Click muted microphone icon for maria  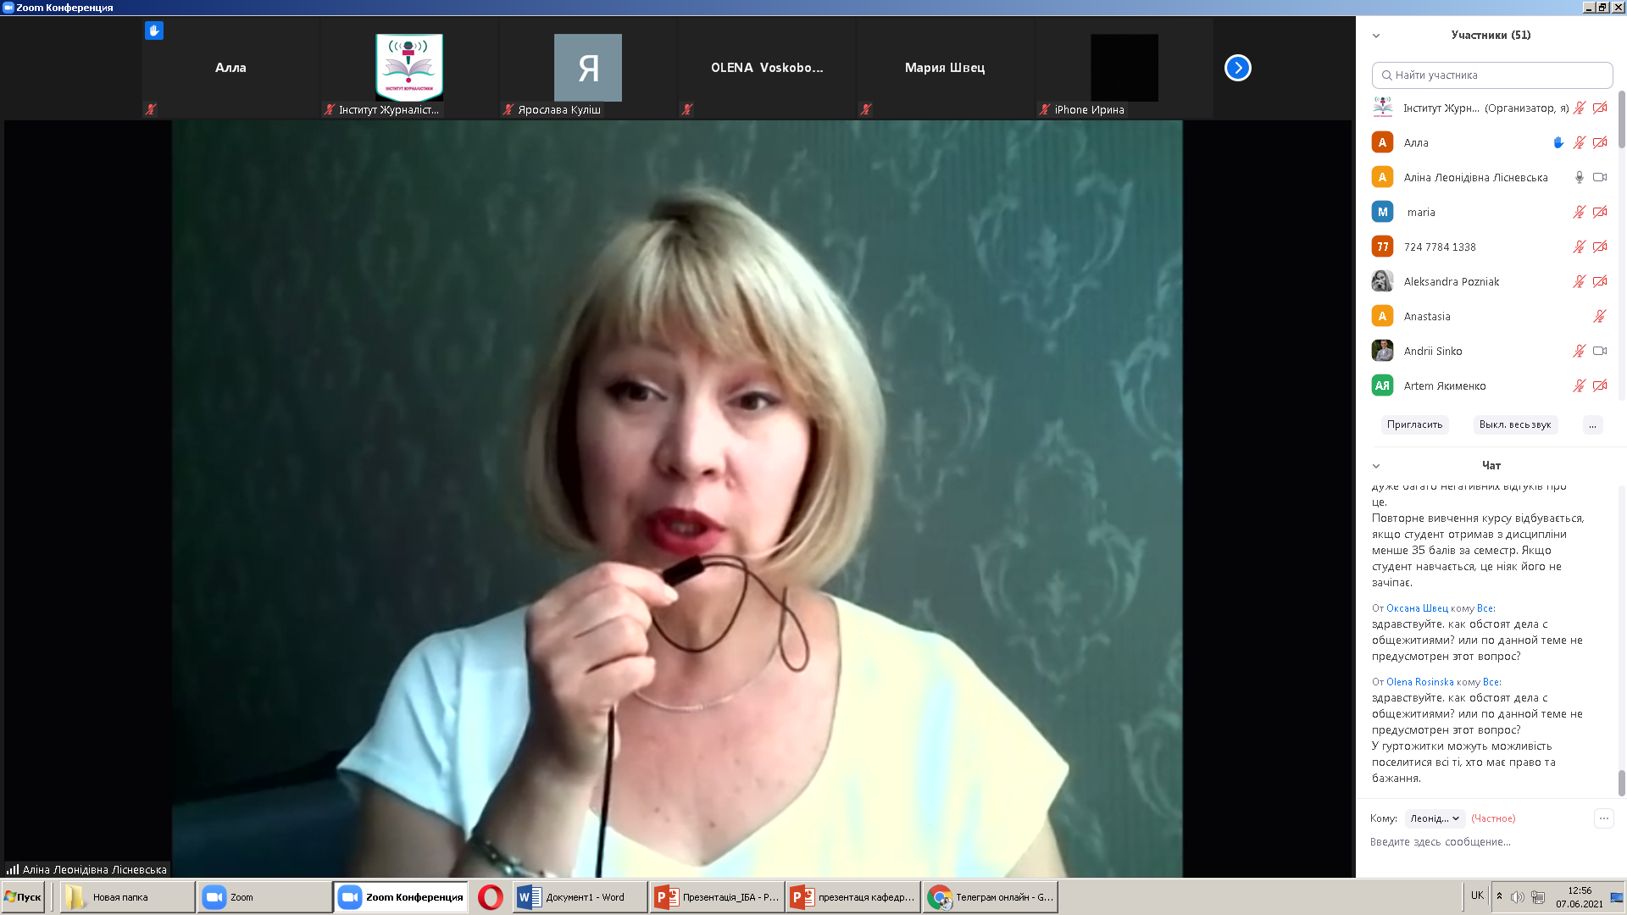(x=1579, y=212)
